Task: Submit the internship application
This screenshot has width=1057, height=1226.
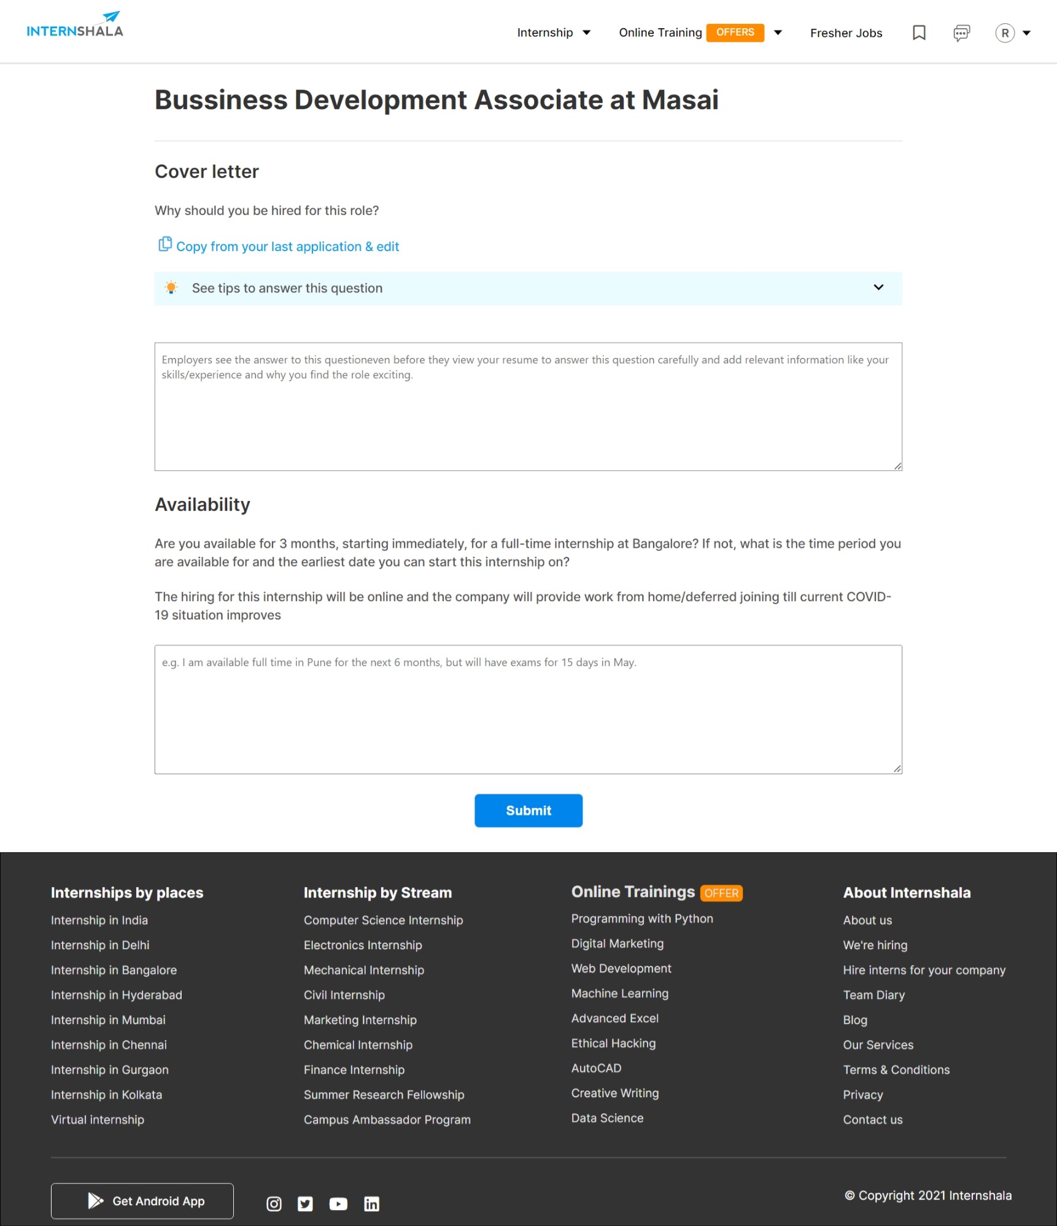Action: 528,810
